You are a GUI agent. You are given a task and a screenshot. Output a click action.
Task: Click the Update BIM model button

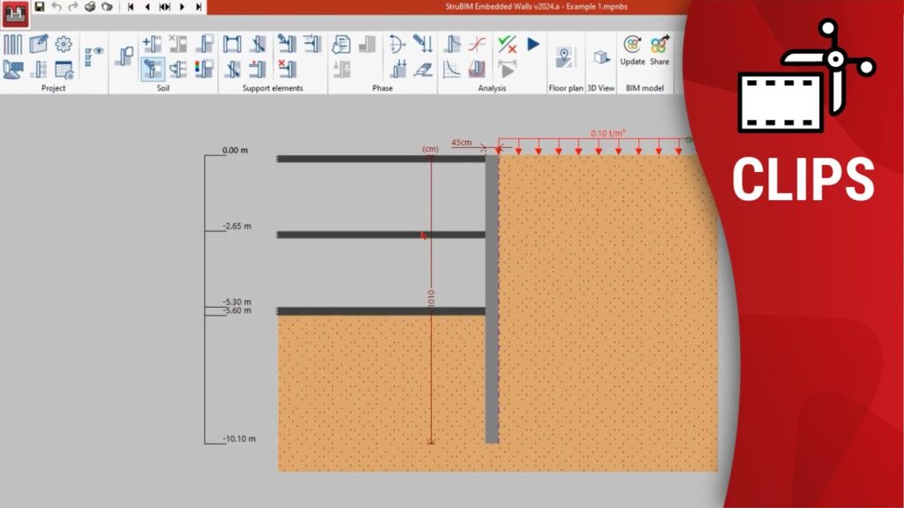[x=632, y=49]
